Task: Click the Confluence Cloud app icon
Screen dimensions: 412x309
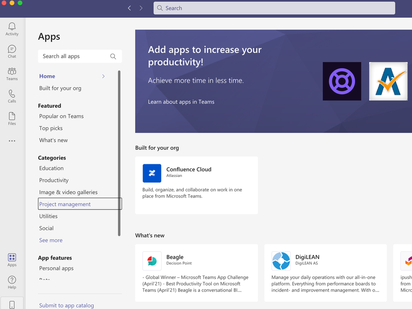Action: (152, 173)
